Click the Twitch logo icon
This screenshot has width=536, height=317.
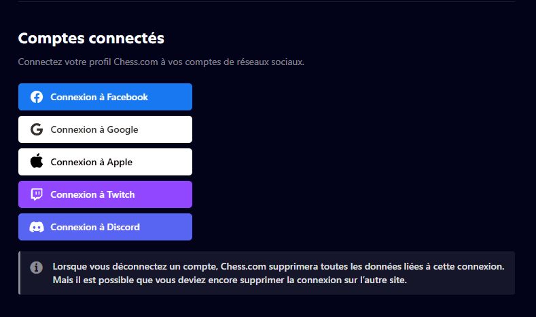pyautogui.click(x=37, y=194)
